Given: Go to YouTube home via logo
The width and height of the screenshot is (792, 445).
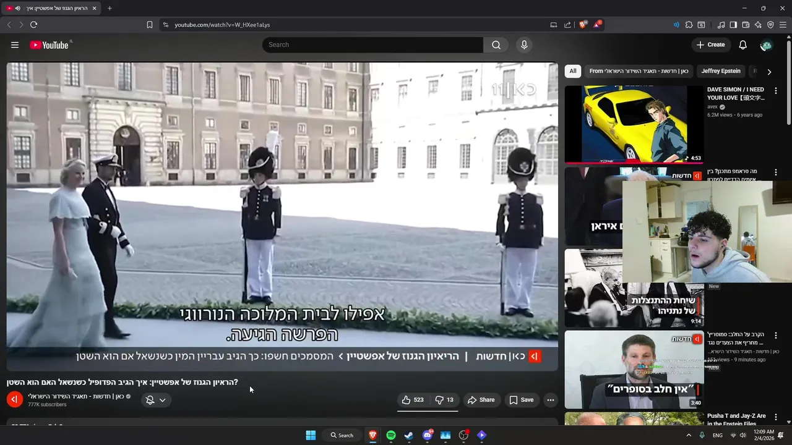Looking at the screenshot, I should (50, 44).
